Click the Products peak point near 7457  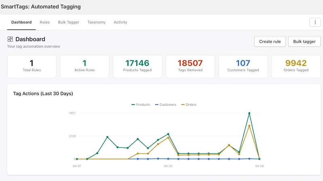coord(249,113)
